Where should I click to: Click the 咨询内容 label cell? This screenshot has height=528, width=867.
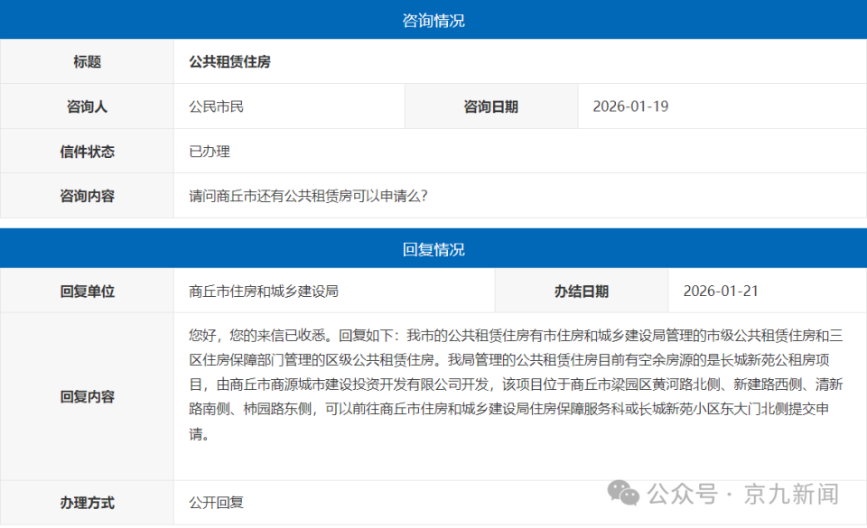[x=87, y=195]
